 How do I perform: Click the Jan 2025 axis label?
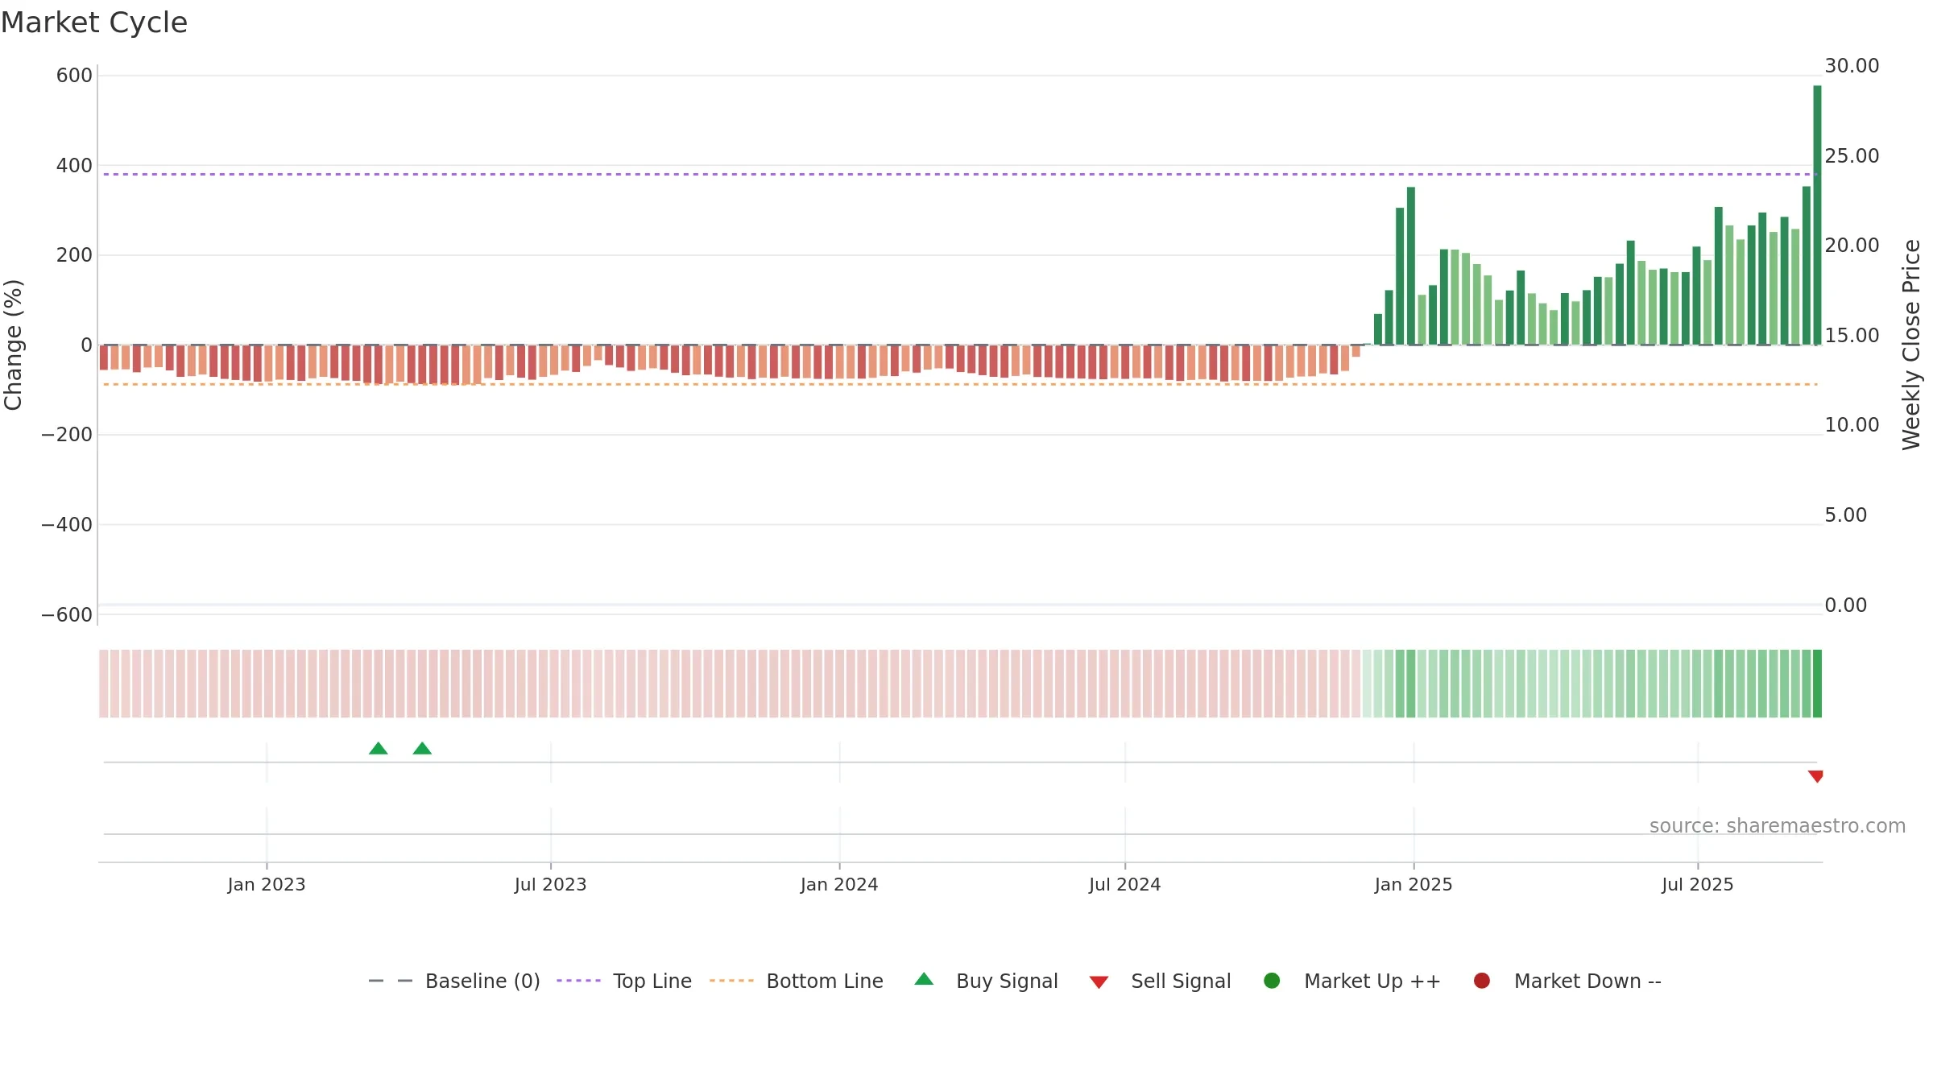click(1414, 885)
